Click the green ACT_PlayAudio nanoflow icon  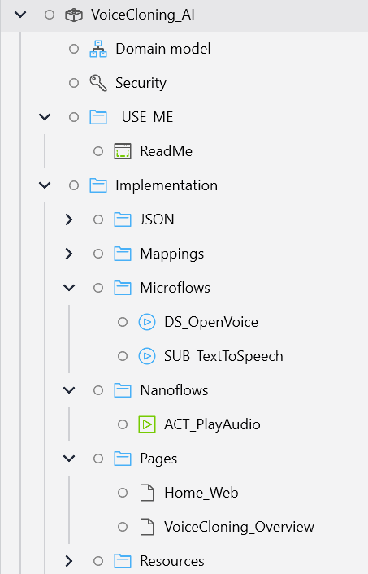point(147,424)
